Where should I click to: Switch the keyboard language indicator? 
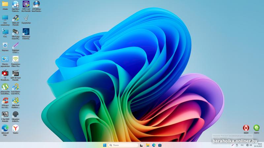tap(242, 145)
